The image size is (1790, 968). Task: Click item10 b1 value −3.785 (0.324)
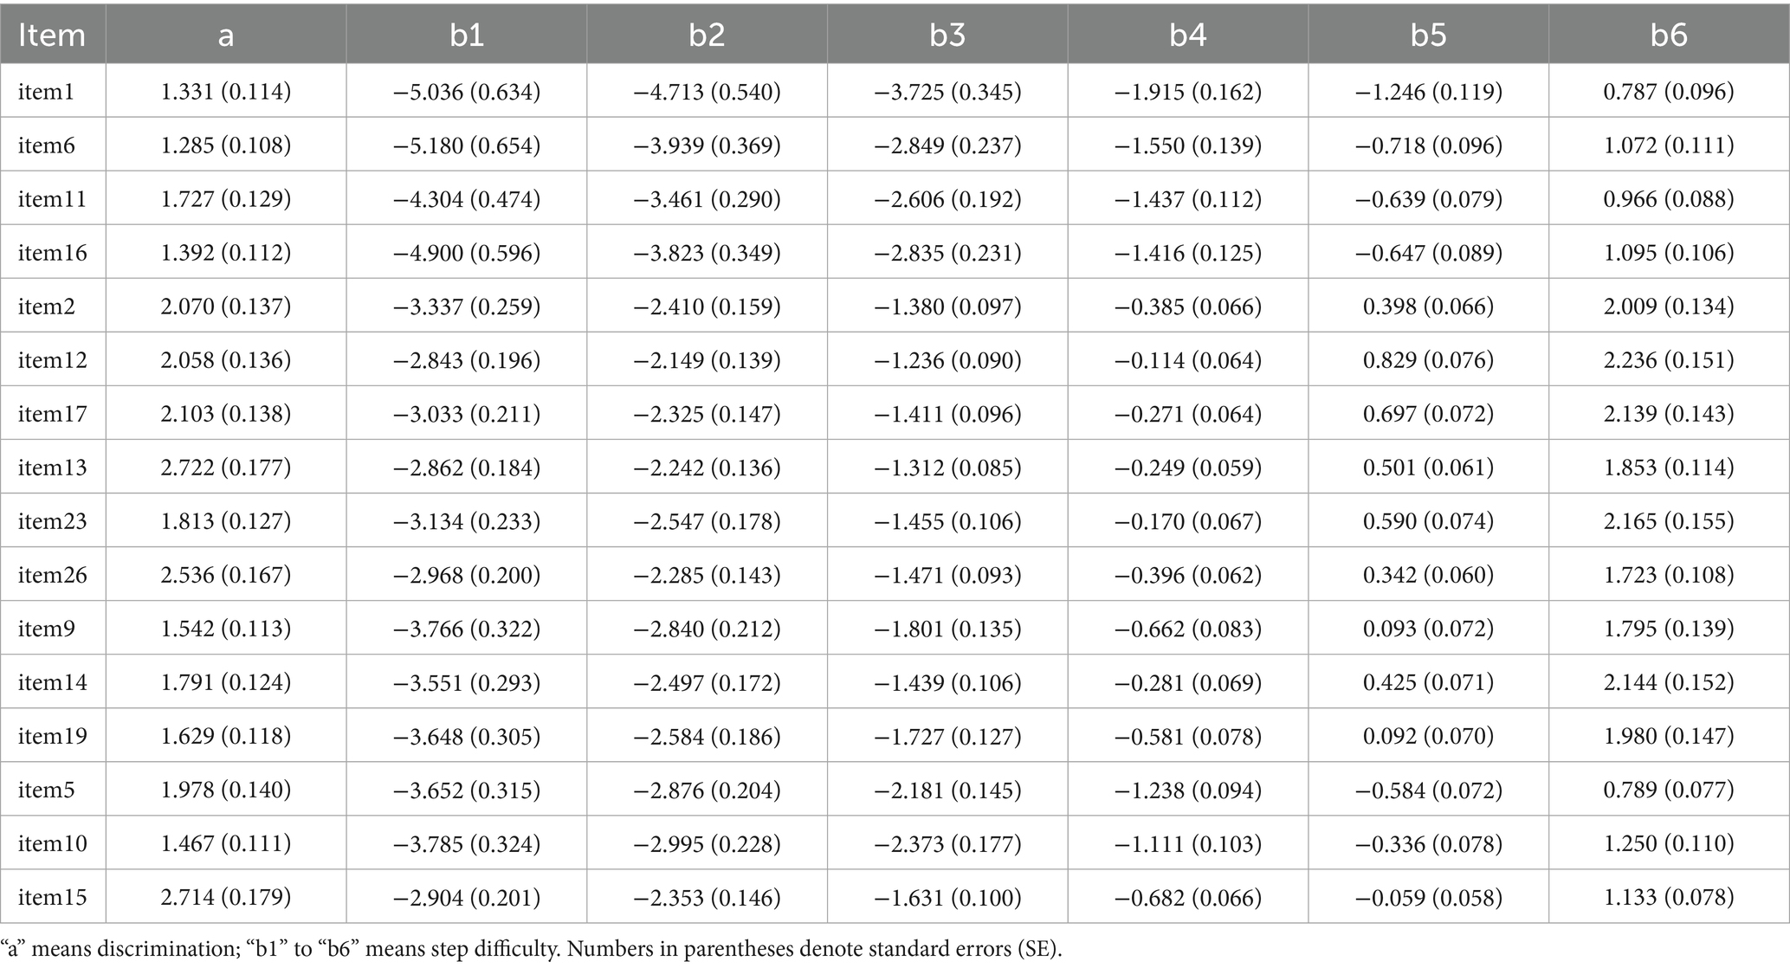467,843
